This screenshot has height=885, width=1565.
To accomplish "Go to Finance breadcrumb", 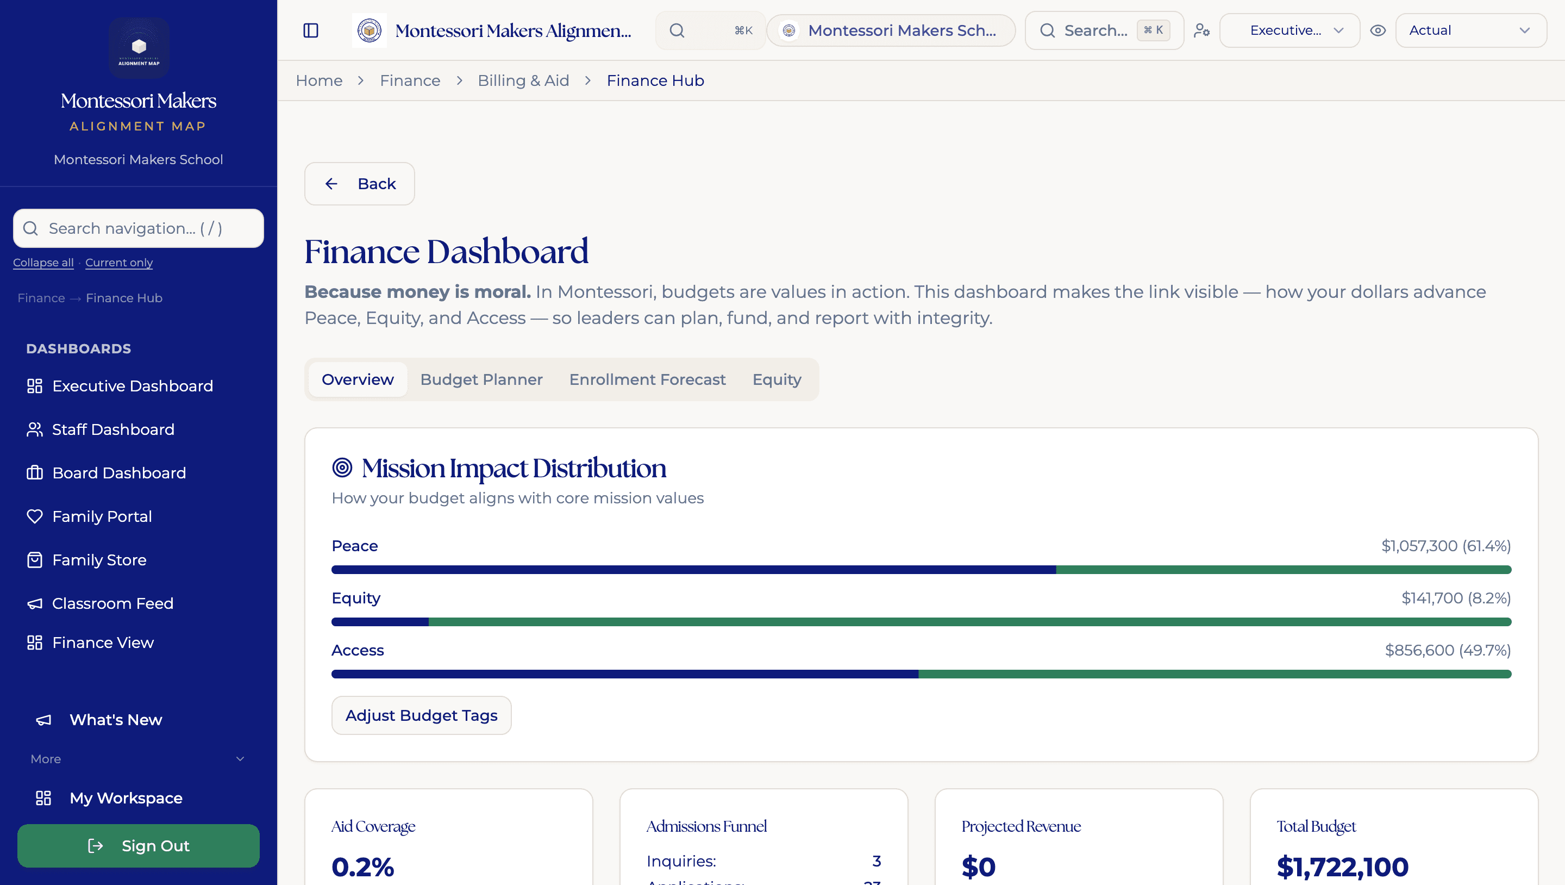I will pos(410,80).
